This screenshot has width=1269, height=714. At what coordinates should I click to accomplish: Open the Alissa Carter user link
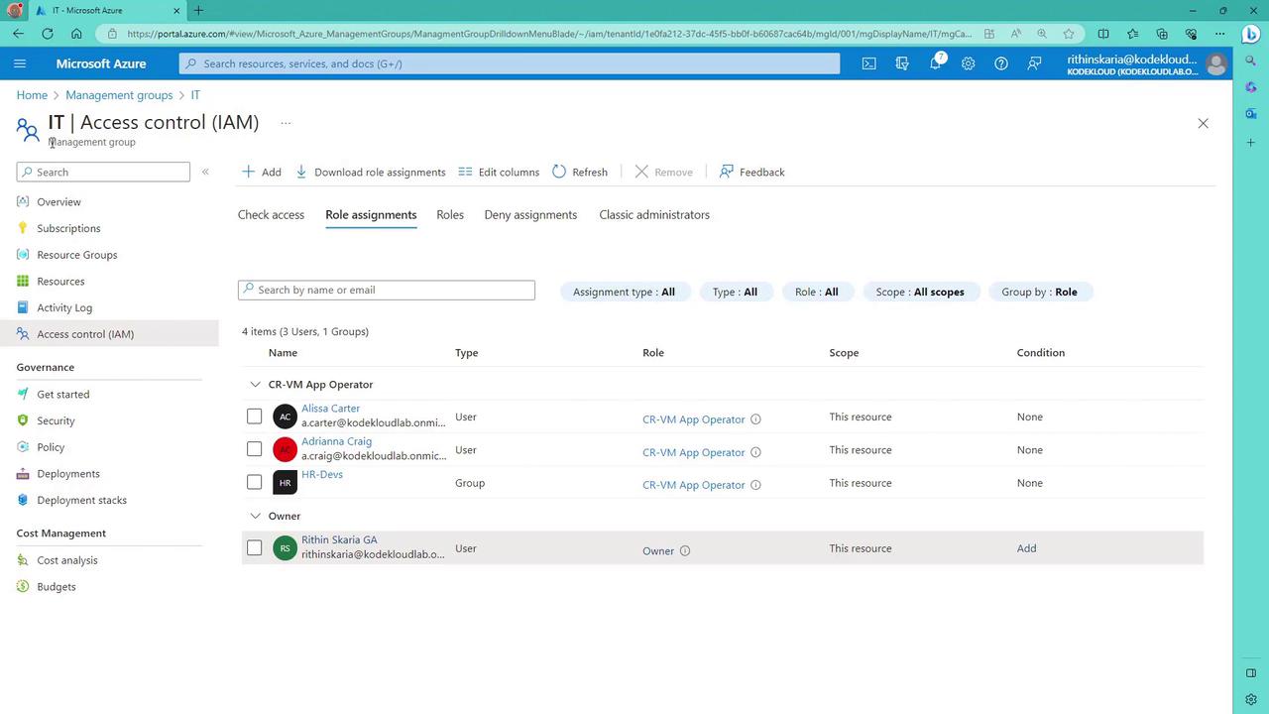(x=330, y=409)
